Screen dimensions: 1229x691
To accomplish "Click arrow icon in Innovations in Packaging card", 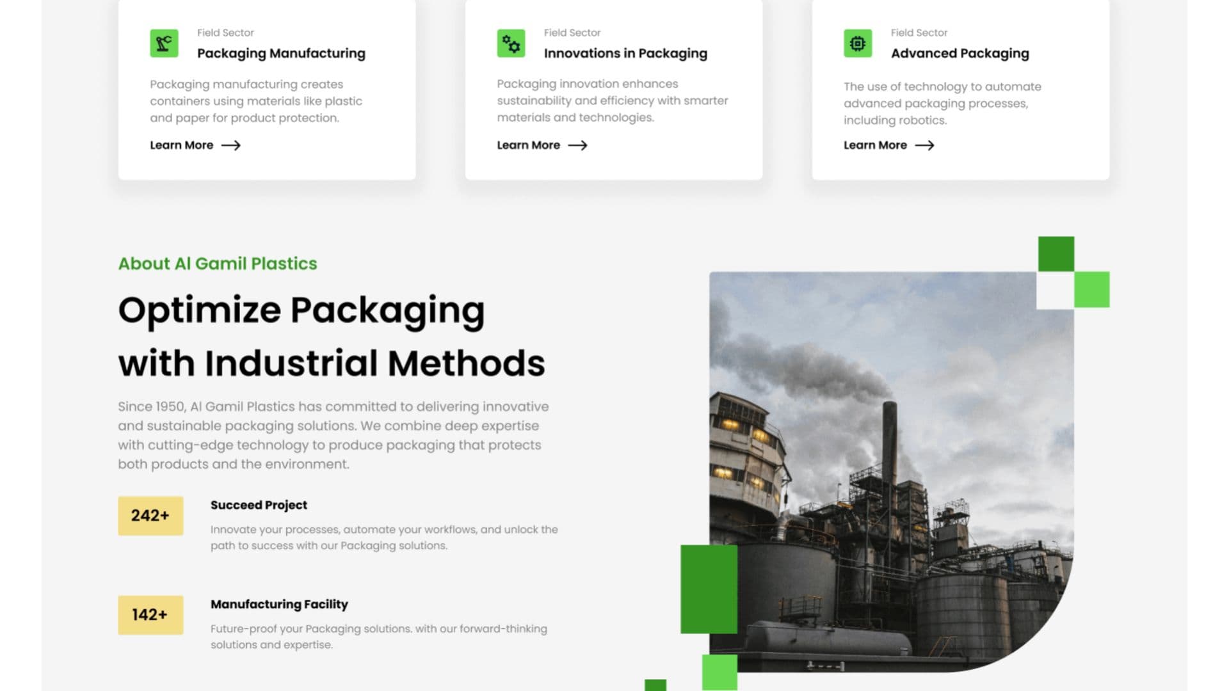I will (577, 145).
